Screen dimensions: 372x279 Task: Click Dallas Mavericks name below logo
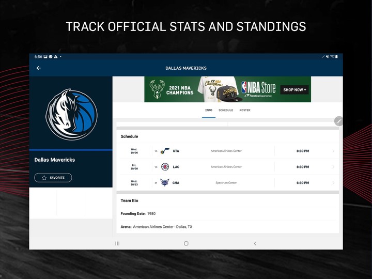click(55, 160)
